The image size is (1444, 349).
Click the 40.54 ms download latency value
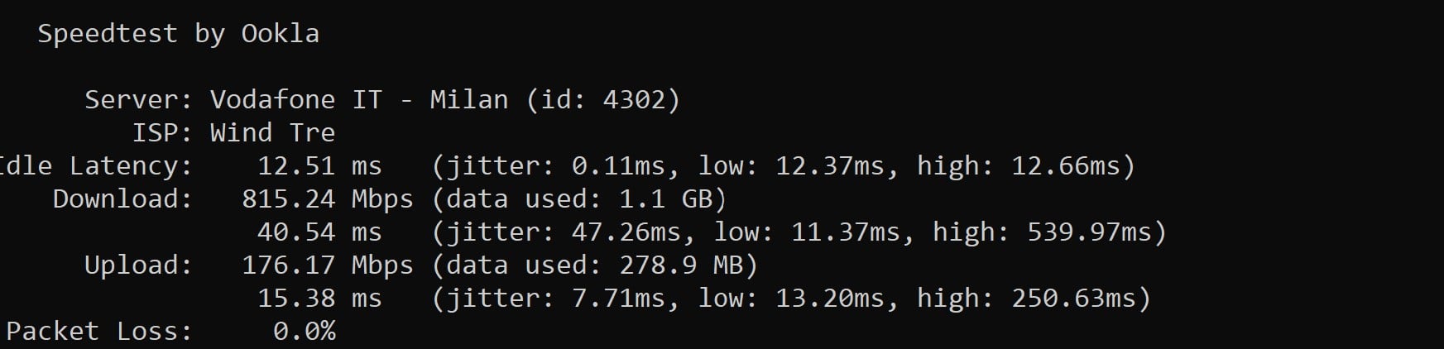319,232
